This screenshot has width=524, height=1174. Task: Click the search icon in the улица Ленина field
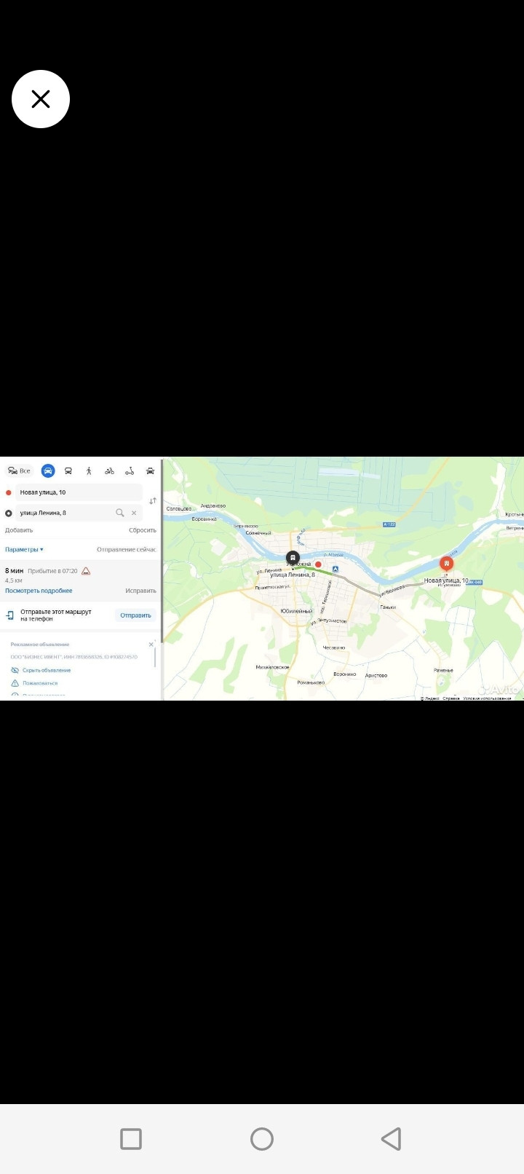click(120, 513)
